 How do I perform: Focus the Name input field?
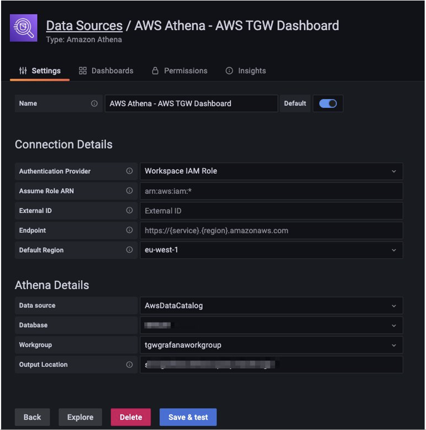point(191,103)
